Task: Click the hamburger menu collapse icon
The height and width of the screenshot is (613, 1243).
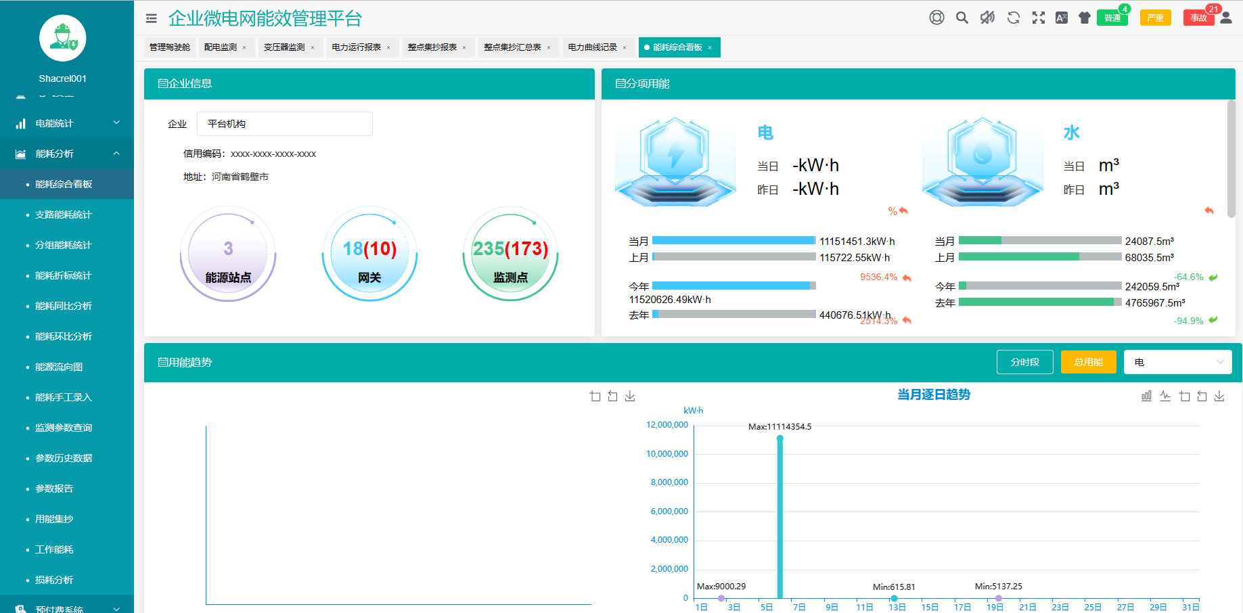Action: (151, 18)
